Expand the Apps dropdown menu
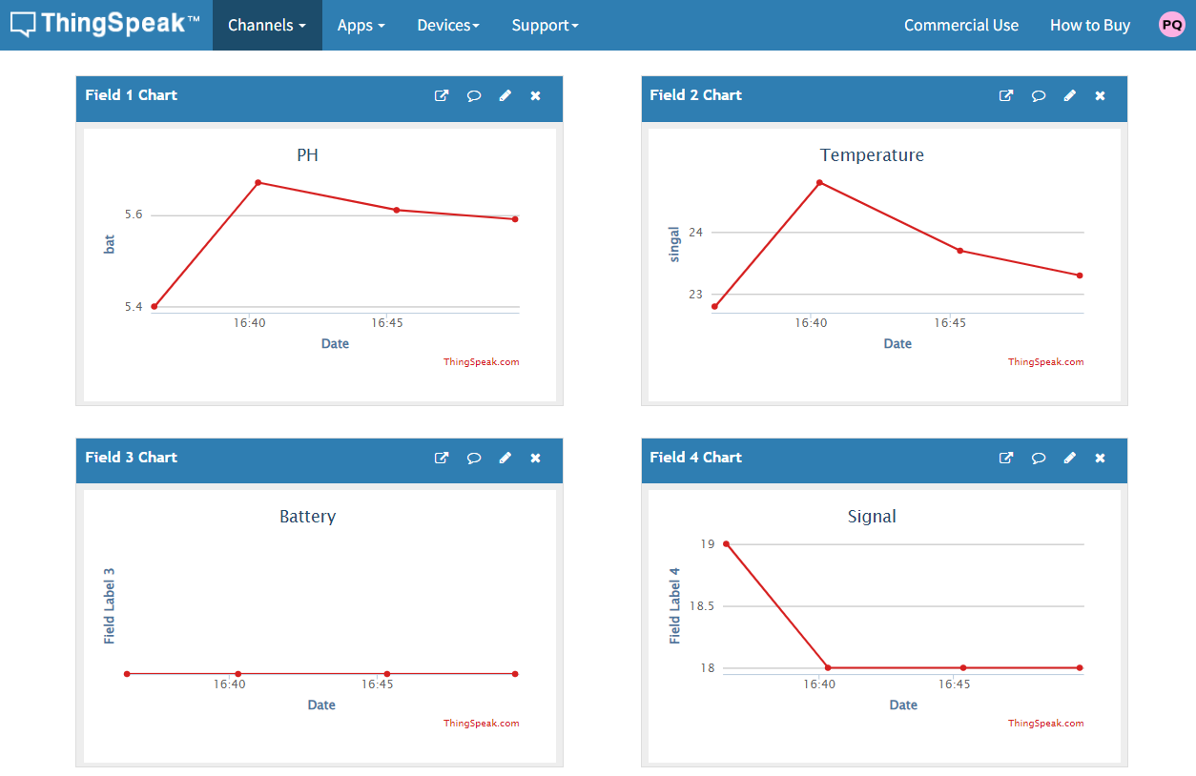The image size is (1196, 776). point(361,25)
